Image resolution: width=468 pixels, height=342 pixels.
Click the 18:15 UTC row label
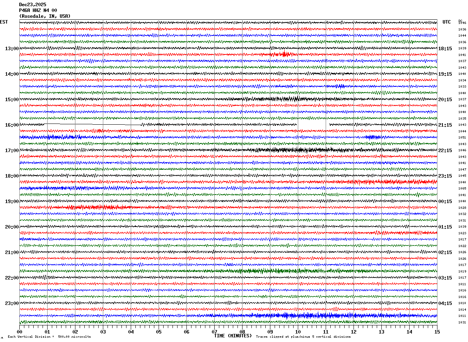pyautogui.click(x=445, y=49)
